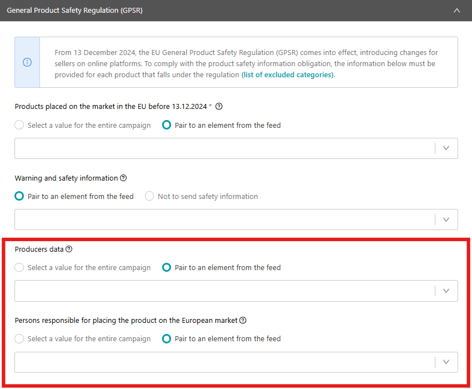472x389 pixels.
Task: Open the list of excluded categories link
Action: click(x=288, y=74)
